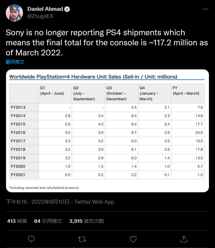Viewport: 215px width, 248px height.
Task: Click the Q3 (October – December) column header
Action: click(122, 94)
